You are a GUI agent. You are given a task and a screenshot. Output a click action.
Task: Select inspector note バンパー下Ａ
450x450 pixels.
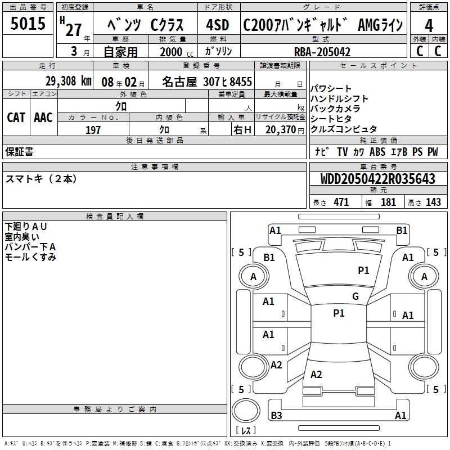tap(30, 247)
